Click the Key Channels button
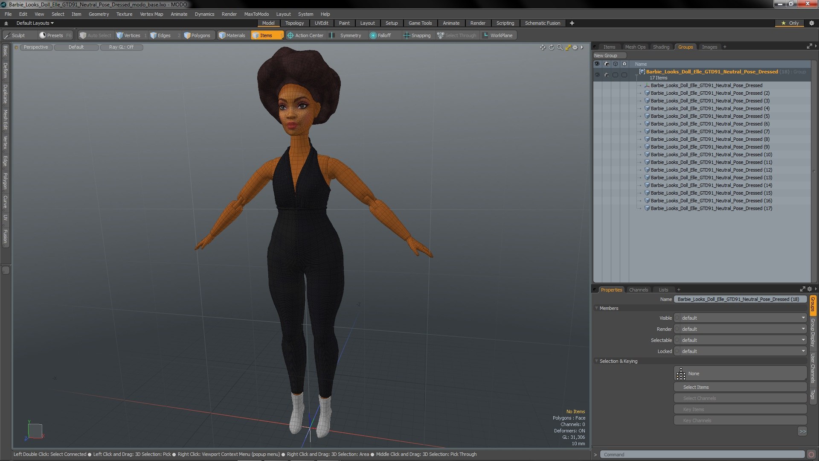The image size is (819, 461). pos(740,420)
